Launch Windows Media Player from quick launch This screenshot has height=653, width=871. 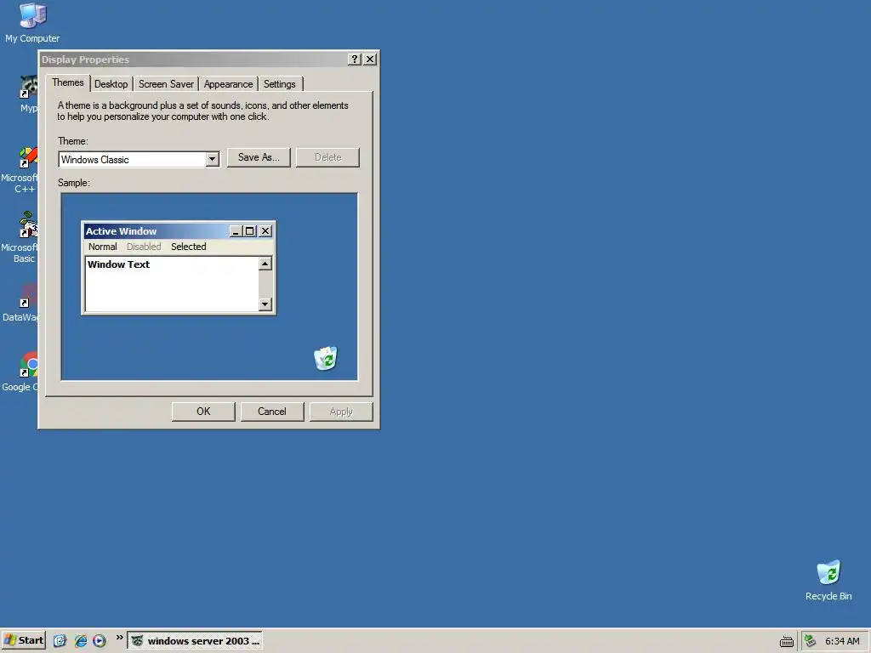point(100,641)
